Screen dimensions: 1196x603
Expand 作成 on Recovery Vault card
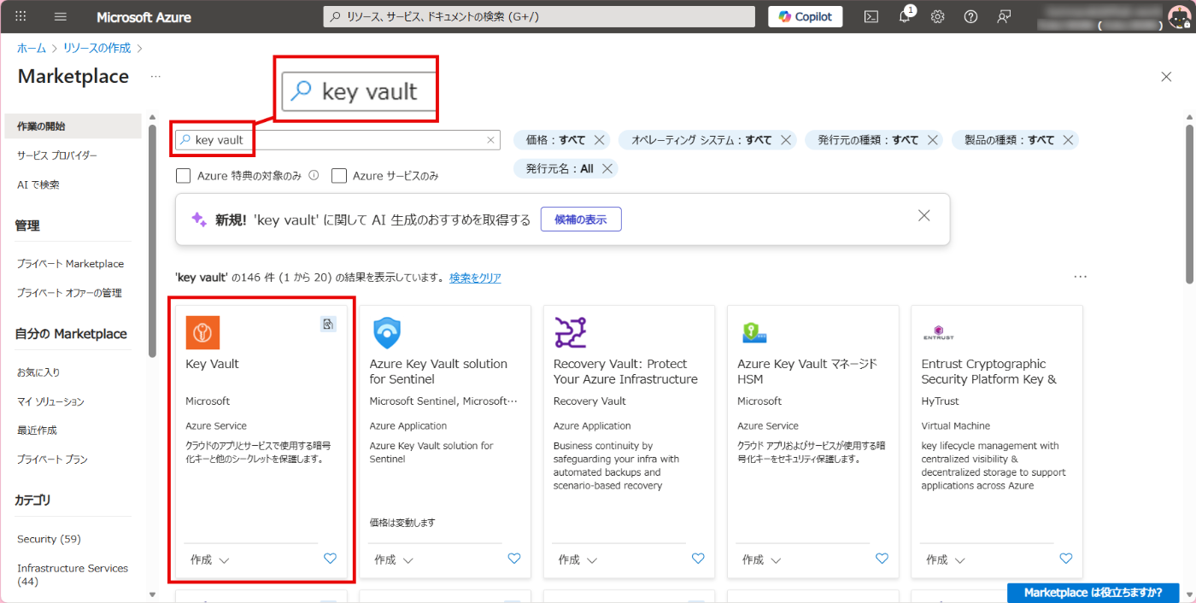click(578, 560)
